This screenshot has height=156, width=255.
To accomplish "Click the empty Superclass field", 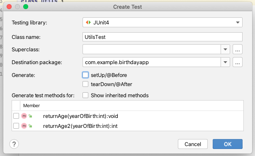I will click(152, 49).
